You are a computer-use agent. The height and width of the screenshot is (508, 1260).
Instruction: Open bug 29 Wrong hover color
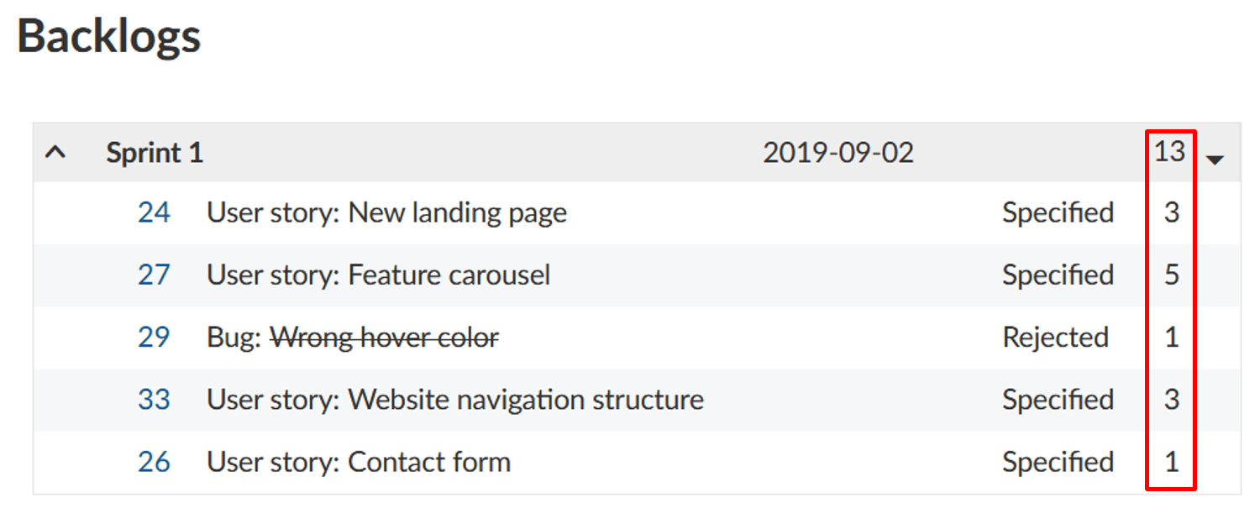point(154,337)
